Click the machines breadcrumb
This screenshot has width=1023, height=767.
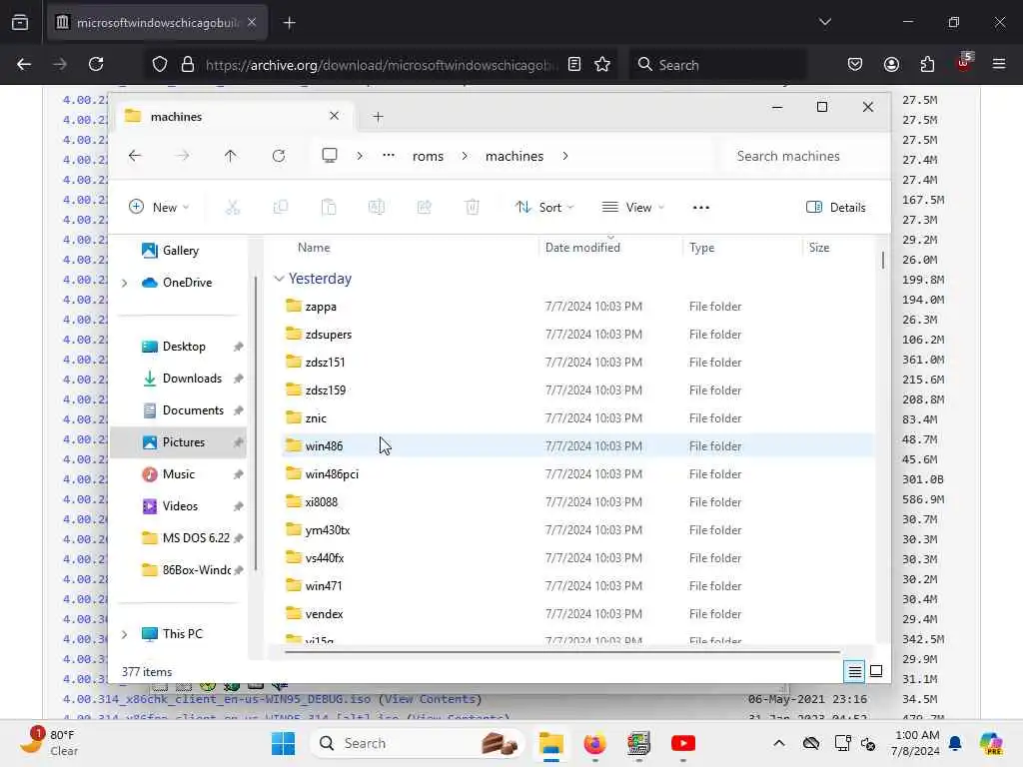514,156
